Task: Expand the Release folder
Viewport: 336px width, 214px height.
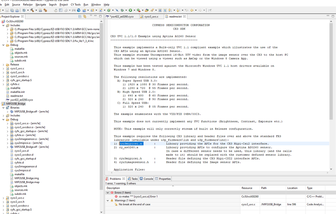Action: coord(3,65)
